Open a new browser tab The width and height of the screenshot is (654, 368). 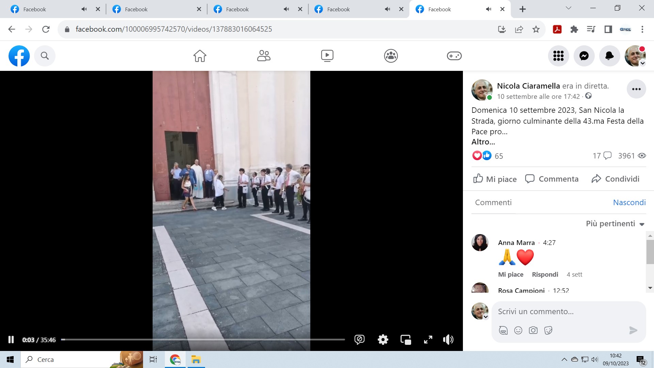(x=523, y=9)
